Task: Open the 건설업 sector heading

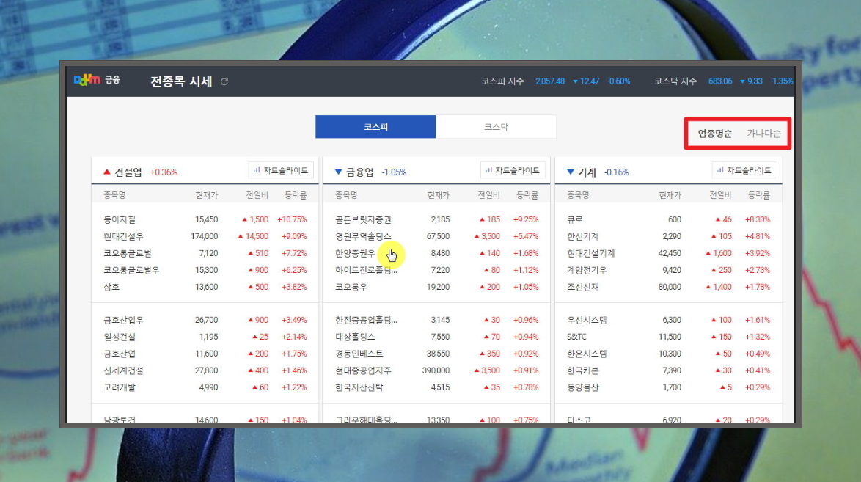Action: pyautogui.click(x=128, y=172)
